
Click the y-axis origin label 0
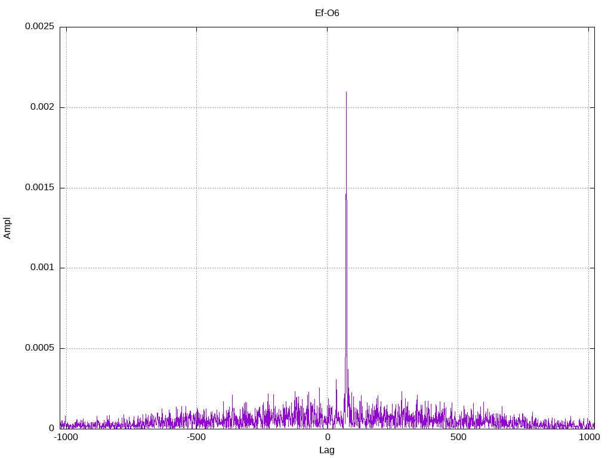[x=51, y=428]
